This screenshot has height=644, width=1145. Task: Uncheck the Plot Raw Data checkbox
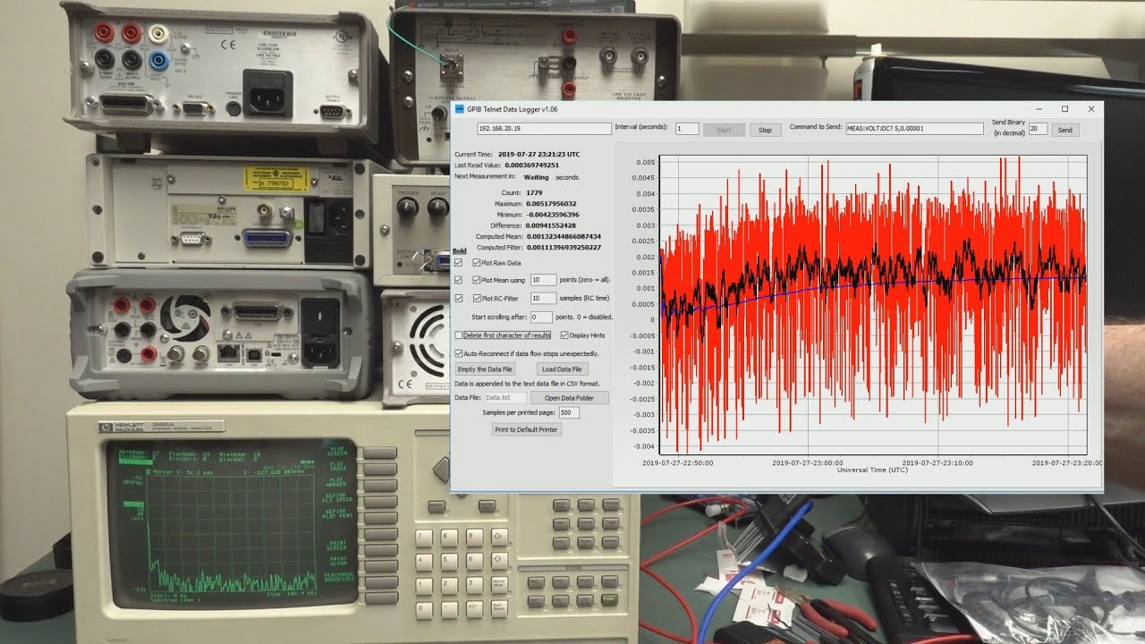[475, 263]
